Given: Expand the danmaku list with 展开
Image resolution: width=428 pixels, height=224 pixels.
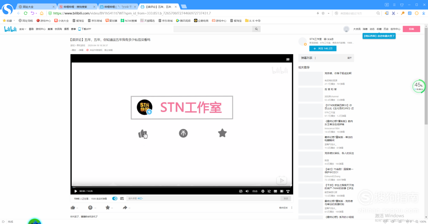Looking at the screenshot, I should (350, 58).
